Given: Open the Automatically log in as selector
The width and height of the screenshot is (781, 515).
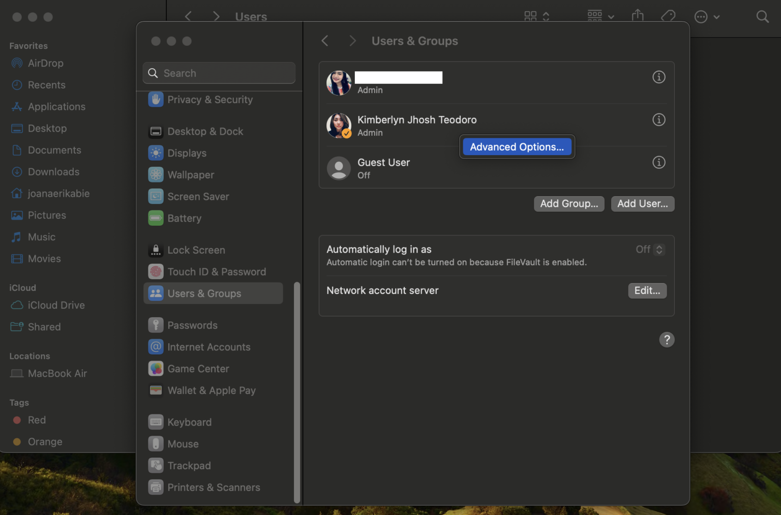Looking at the screenshot, I should [649, 249].
